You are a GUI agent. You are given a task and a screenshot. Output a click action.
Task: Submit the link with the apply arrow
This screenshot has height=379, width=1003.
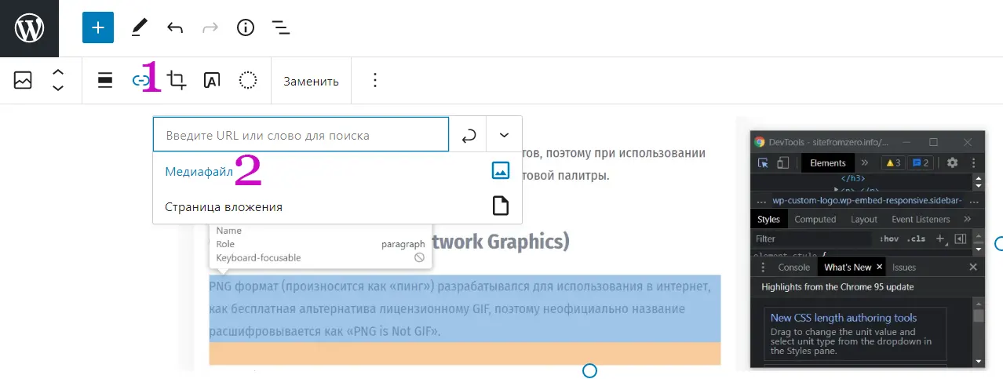(x=469, y=135)
